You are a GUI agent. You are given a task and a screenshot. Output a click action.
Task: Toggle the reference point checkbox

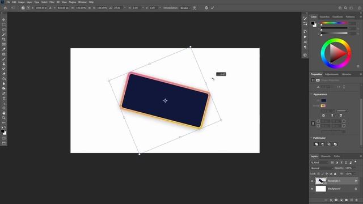(23, 8)
